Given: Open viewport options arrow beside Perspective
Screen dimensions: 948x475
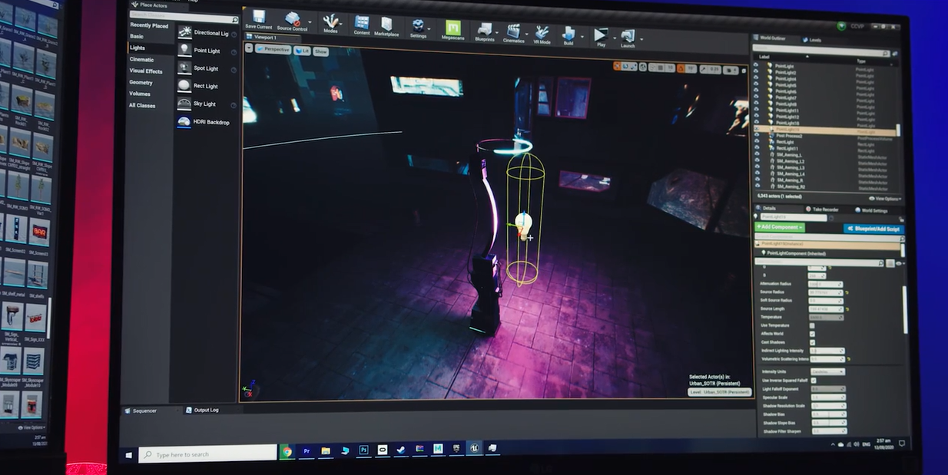Looking at the screenshot, I should (249, 48).
